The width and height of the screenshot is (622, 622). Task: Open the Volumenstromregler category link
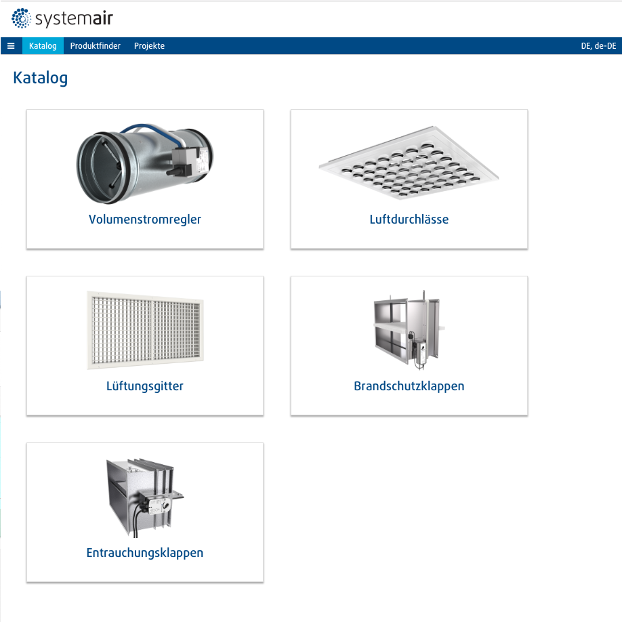(145, 220)
